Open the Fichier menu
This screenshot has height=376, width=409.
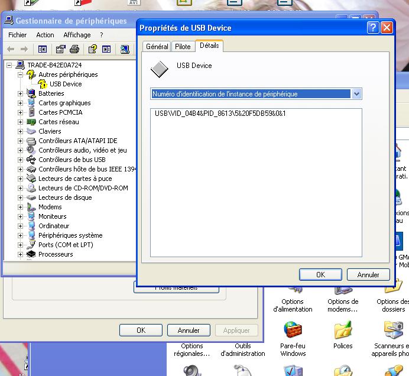18,35
